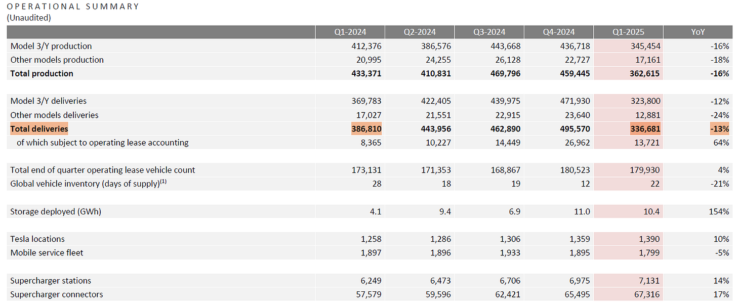Click the YoY column header
This screenshot has height=307, width=737.
(x=698, y=32)
